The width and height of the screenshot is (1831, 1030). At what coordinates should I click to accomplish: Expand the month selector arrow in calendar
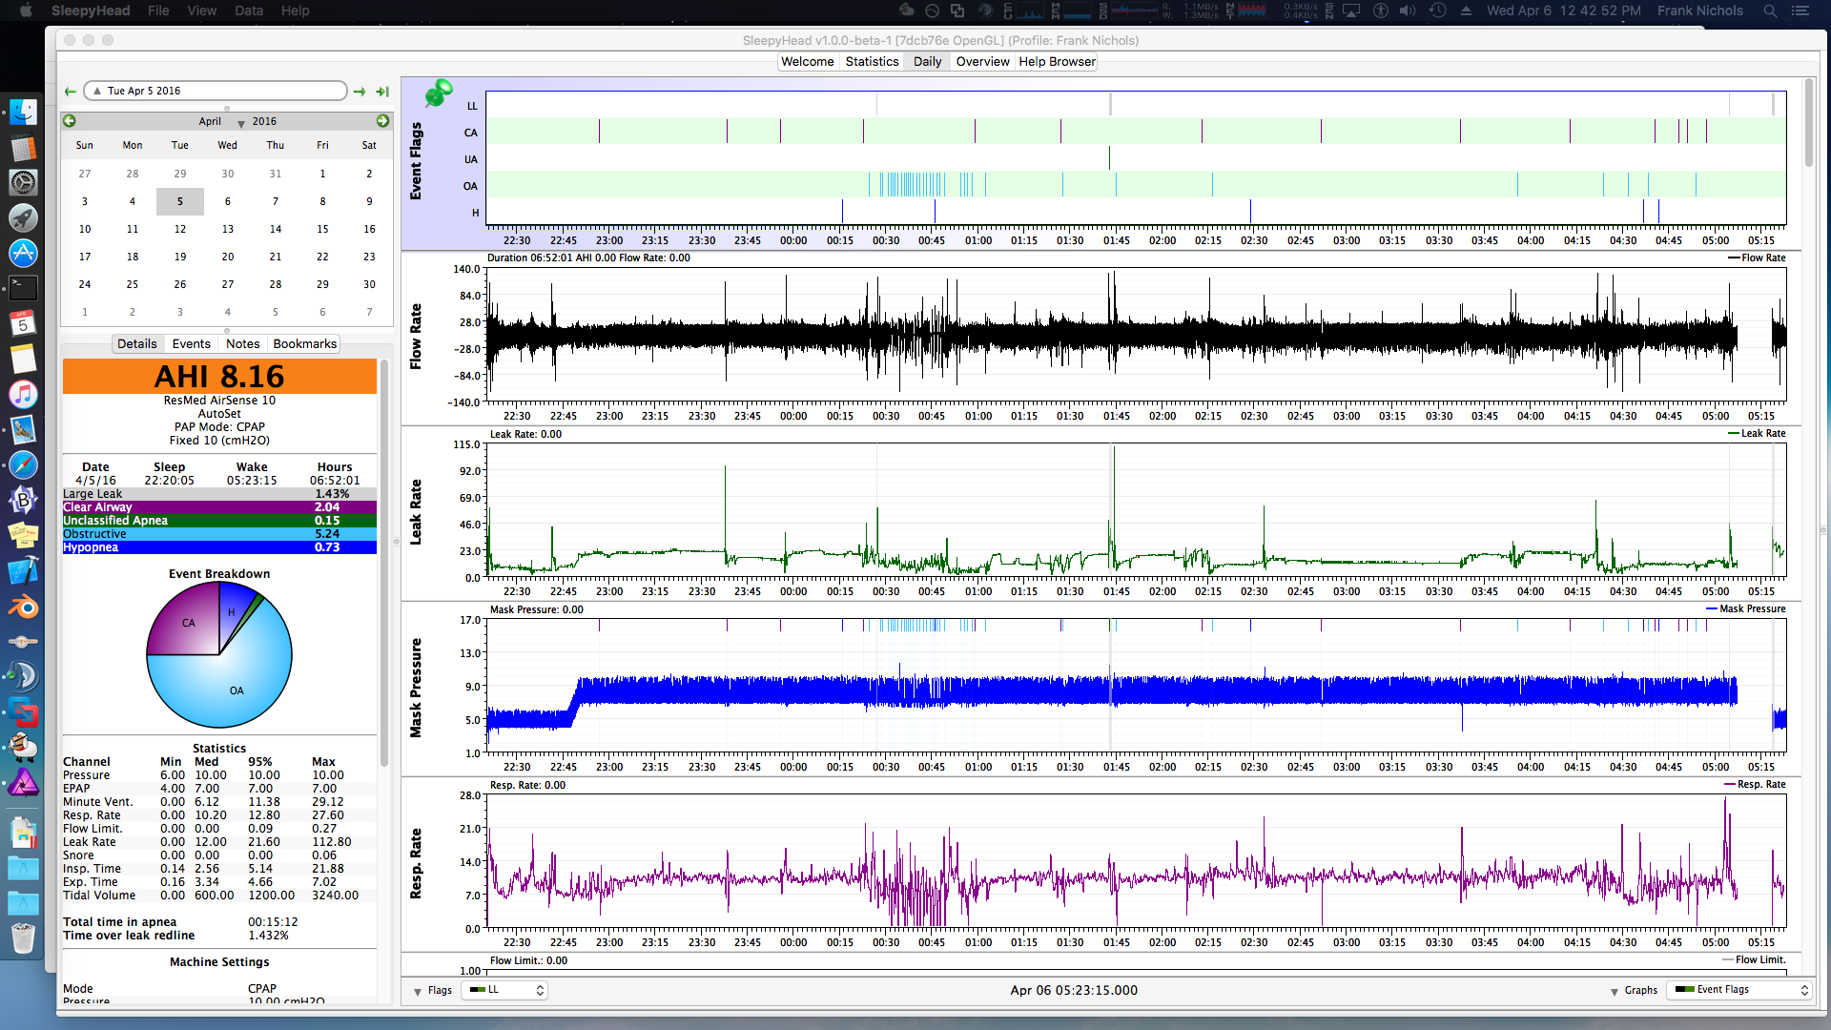point(241,123)
